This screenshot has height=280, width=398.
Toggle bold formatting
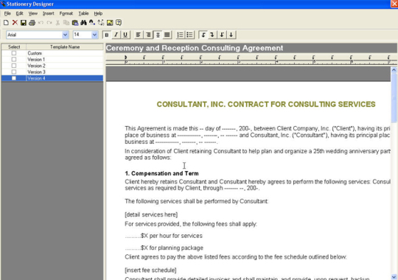(x=107, y=35)
